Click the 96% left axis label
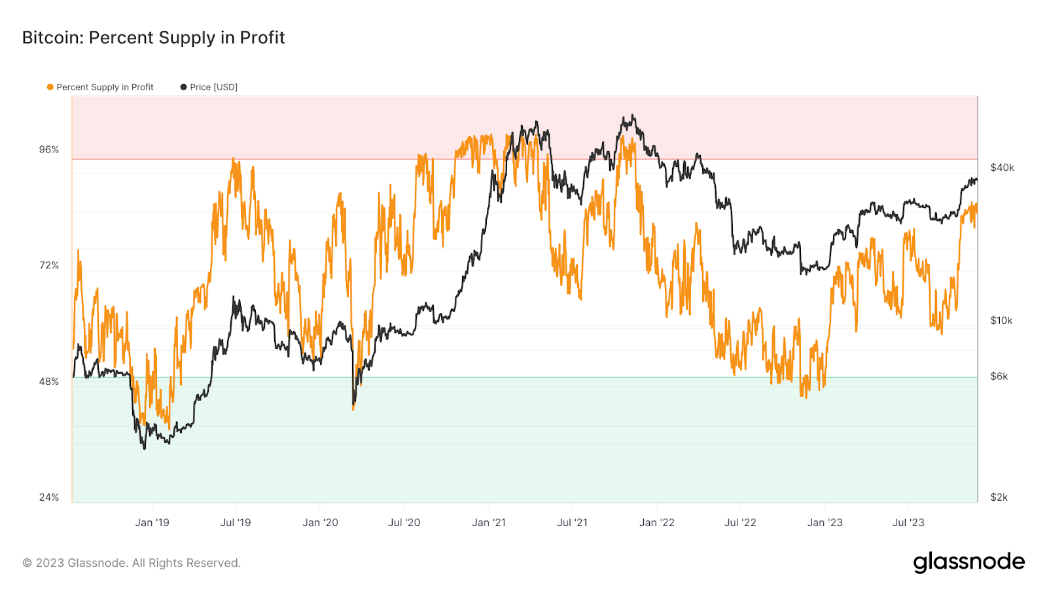This screenshot has height=589, width=1047. click(x=49, y=150)
